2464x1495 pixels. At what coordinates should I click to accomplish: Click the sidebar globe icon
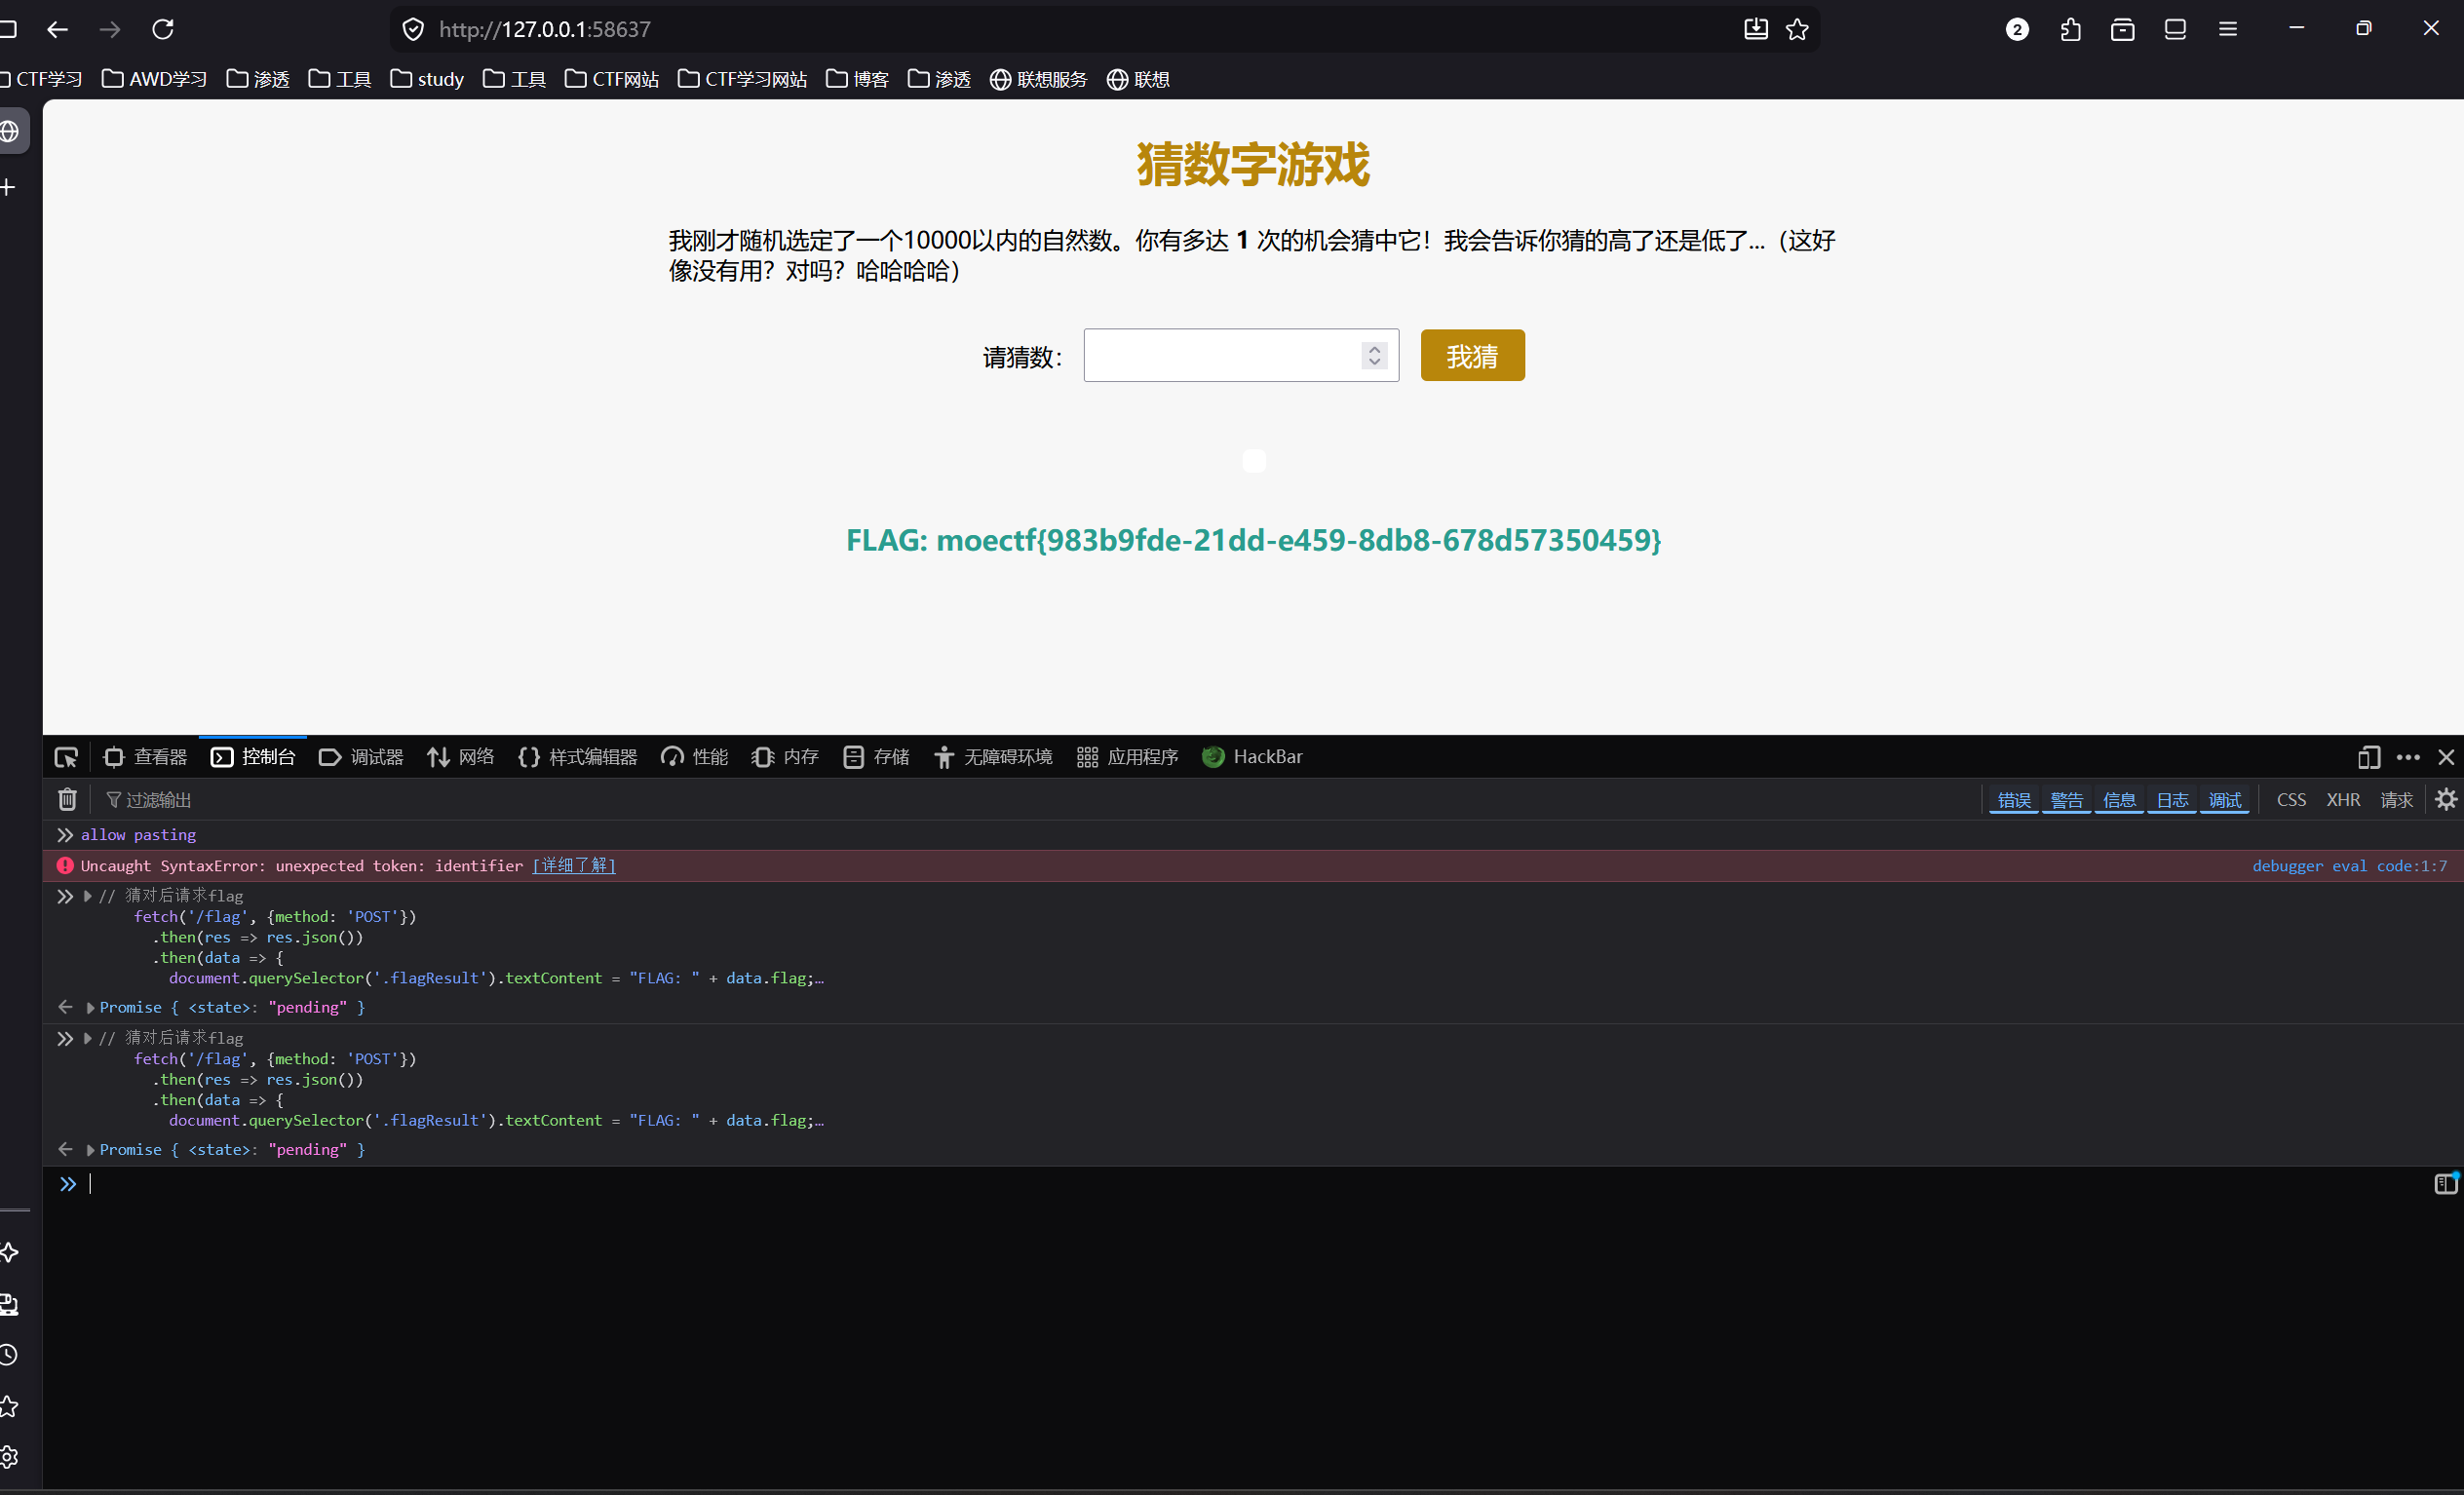coord(10,131)
